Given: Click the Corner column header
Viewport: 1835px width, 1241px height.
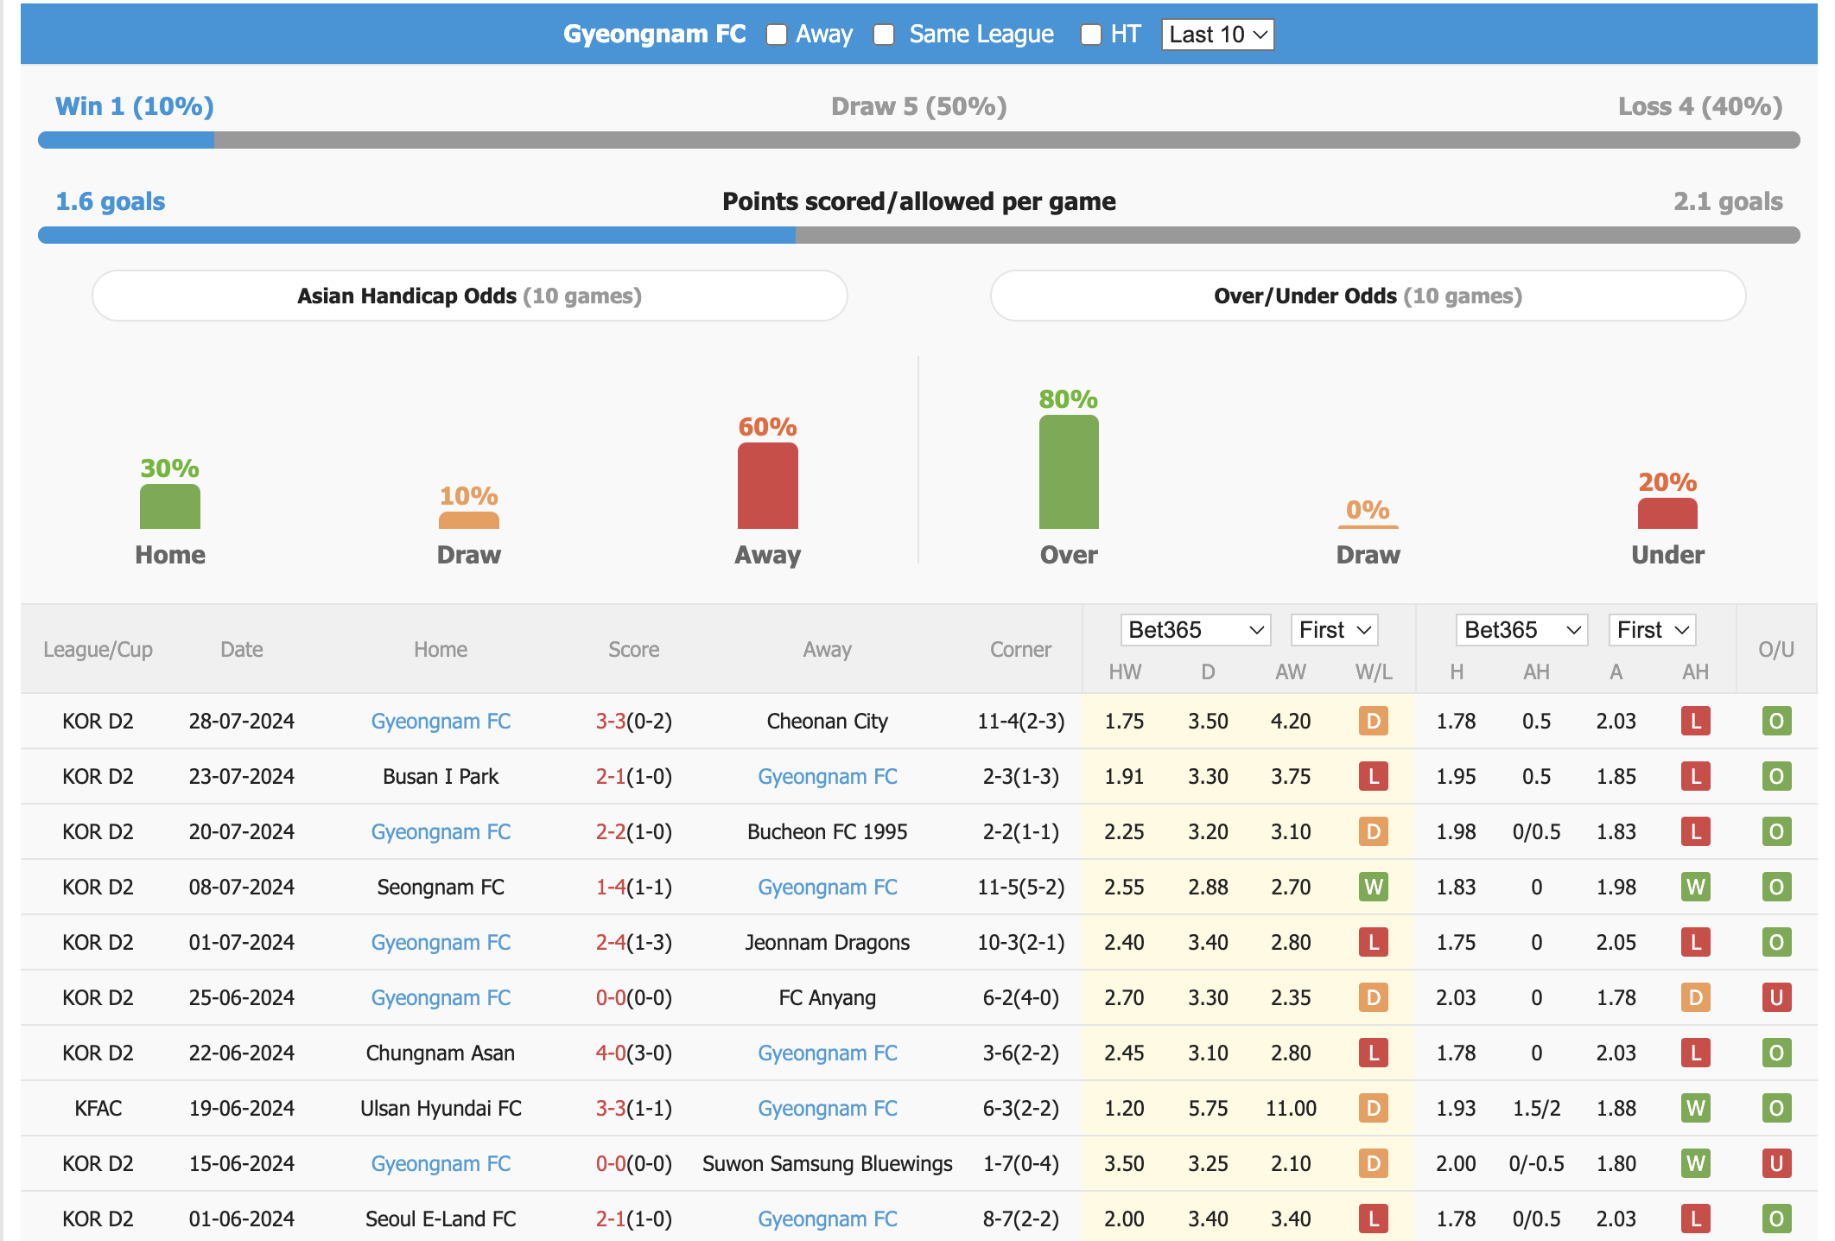Looking at the screenshot, I should 1020,650.
